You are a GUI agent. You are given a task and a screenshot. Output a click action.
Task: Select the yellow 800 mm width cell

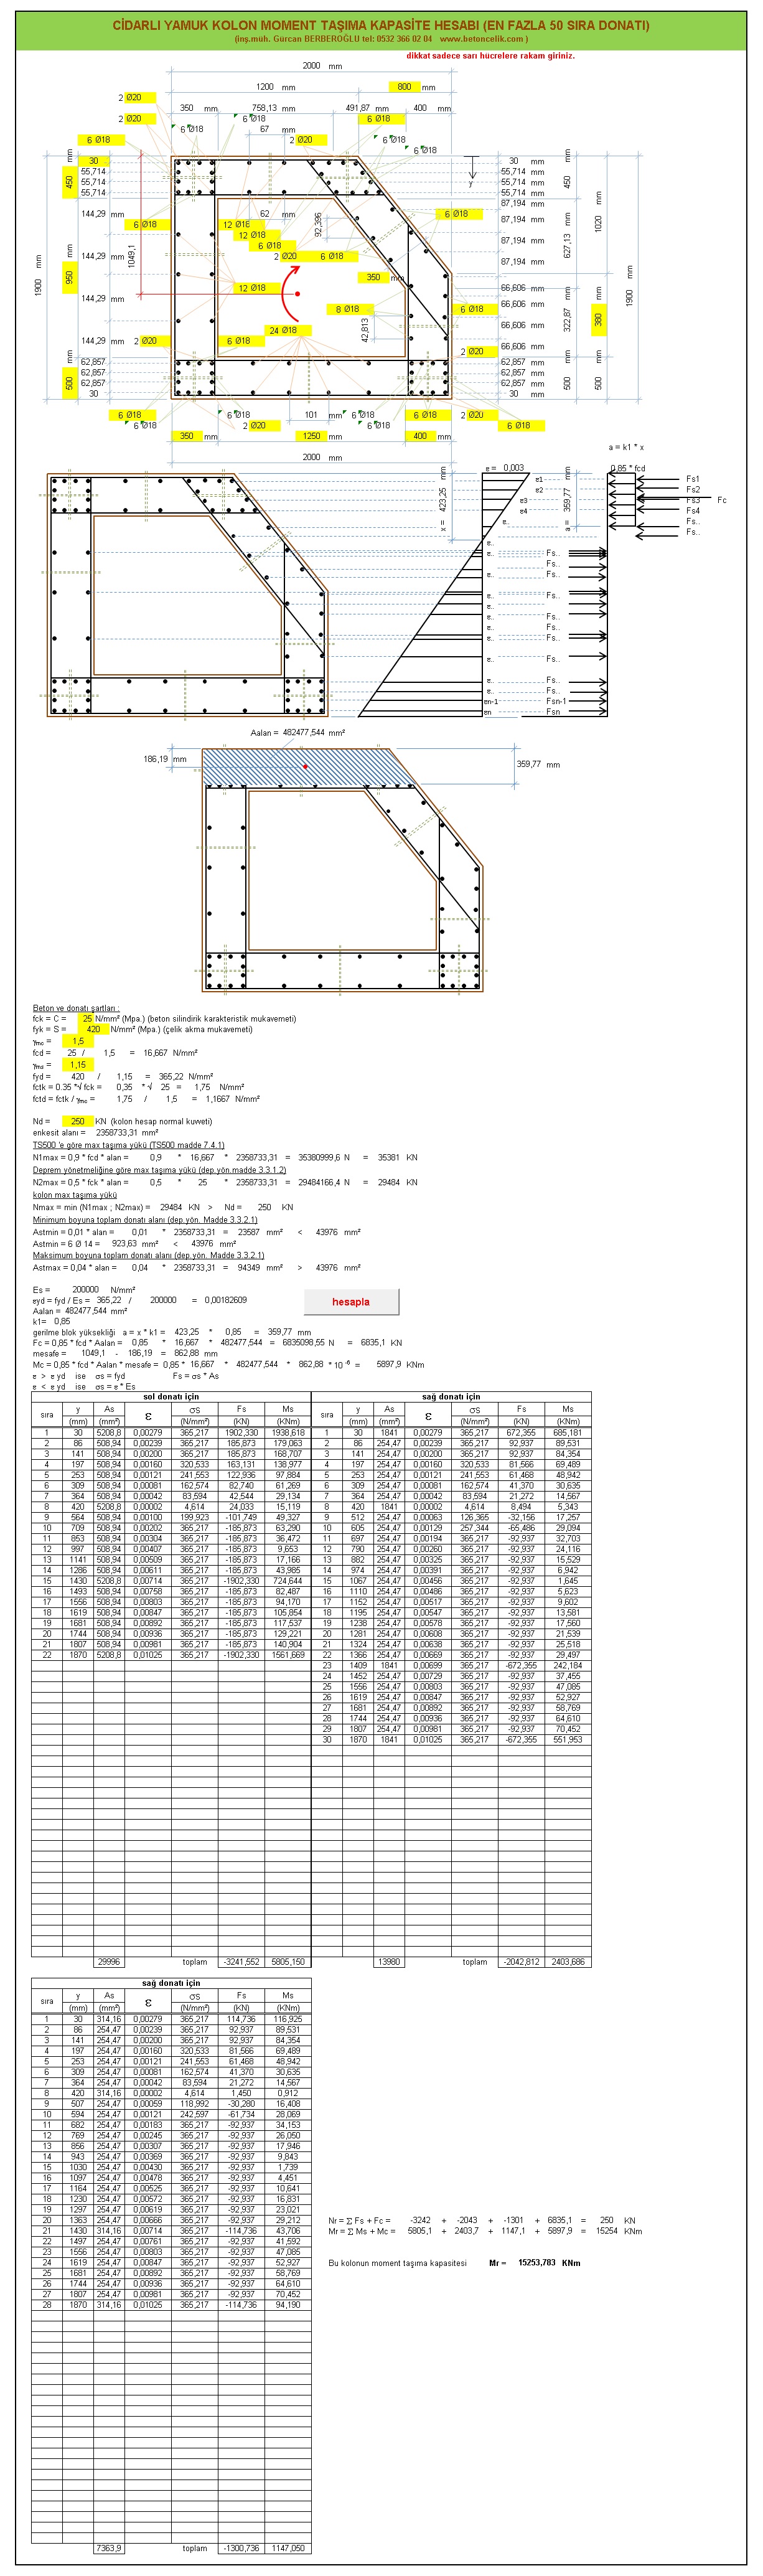tap(404, 87)
